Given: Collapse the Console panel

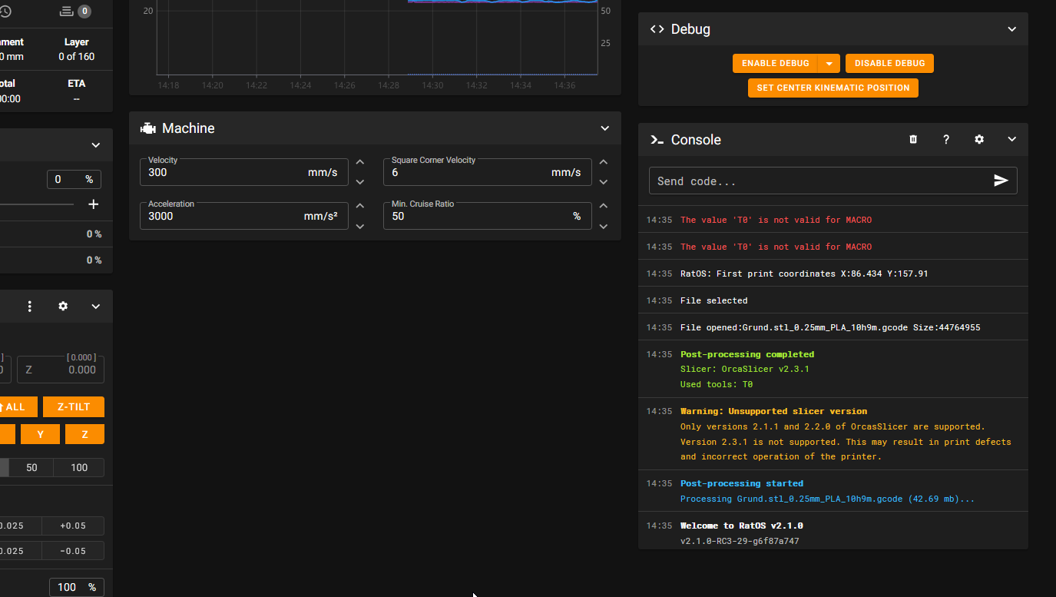Looking at the screenshot, I should [x=1012, y=140].
